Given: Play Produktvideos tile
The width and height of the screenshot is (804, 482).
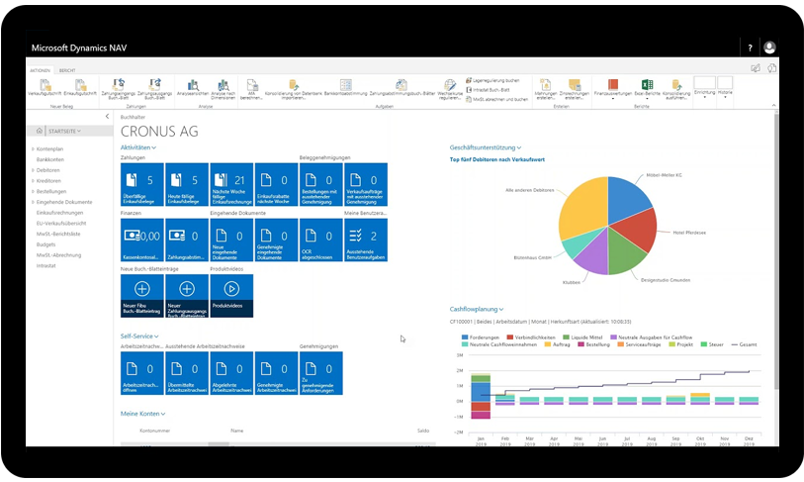Looking at the screenshot, I should (x=231, y=296).
